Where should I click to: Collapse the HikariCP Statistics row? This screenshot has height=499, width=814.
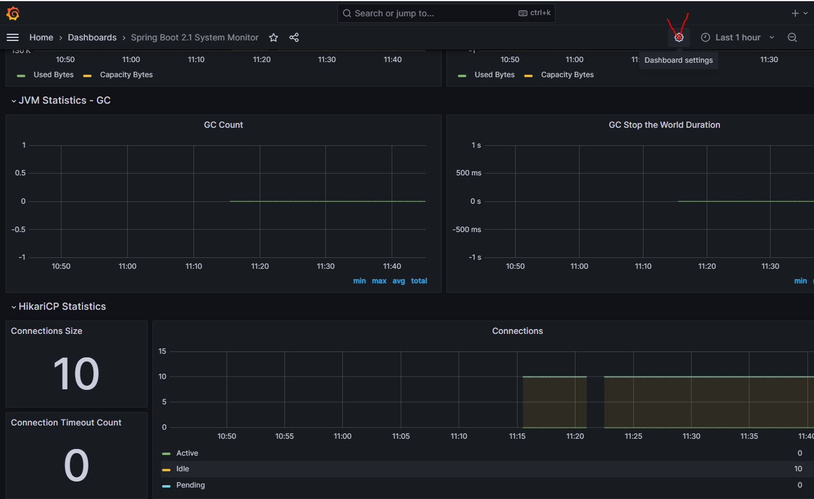[58, 306]
